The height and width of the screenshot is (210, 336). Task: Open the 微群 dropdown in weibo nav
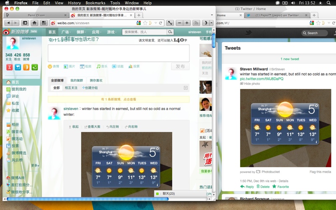(x=81, y=32)
